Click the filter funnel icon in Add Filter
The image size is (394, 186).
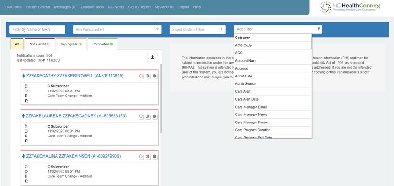pos(319,29)
